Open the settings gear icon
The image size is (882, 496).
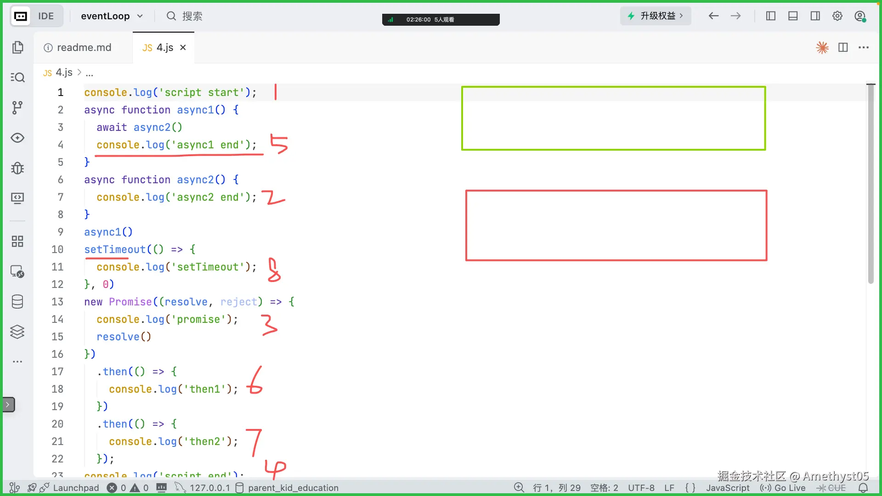click(x=837, y=16)
